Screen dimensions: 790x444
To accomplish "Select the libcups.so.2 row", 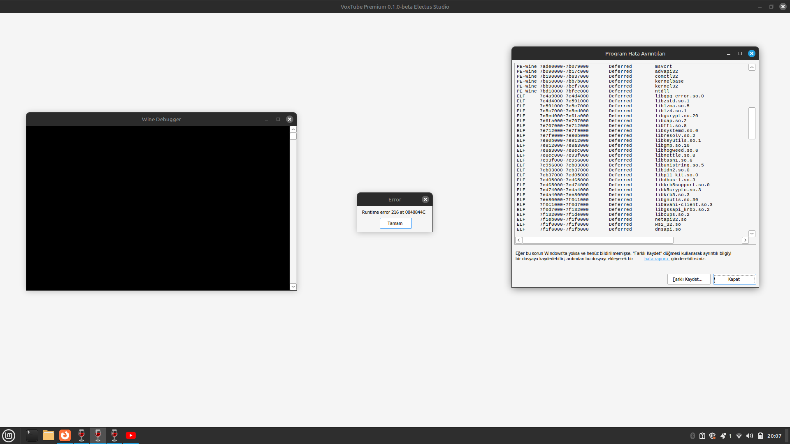I will point(603,215).
